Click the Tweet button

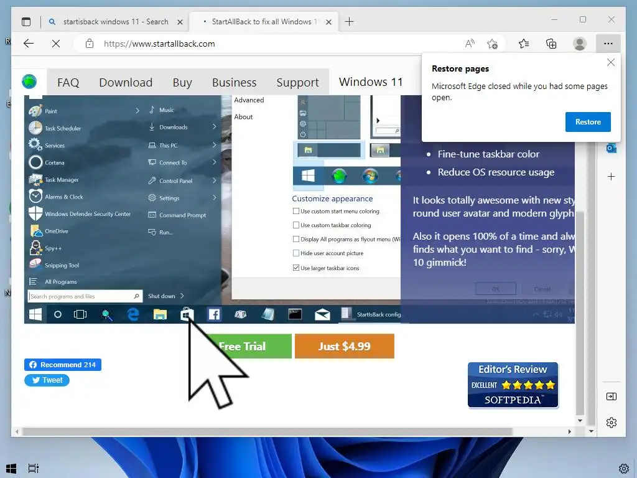coord(47,380)
